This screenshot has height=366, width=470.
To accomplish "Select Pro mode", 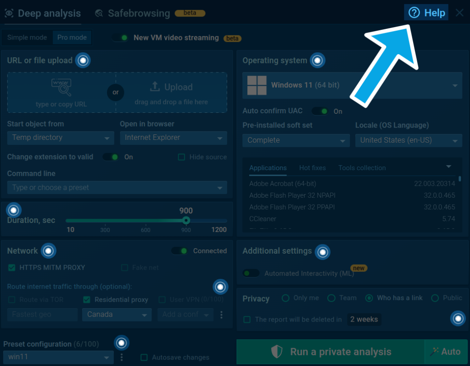I will [x=72, y=38].
